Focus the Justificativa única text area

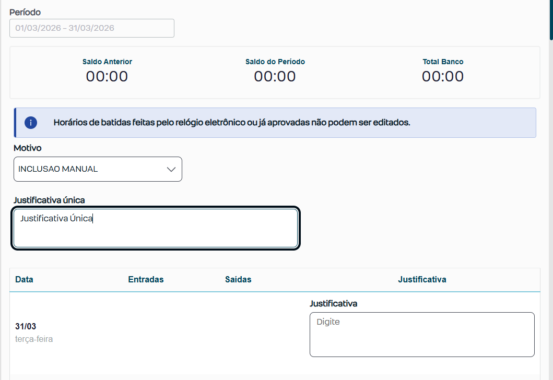coord(156,228)
